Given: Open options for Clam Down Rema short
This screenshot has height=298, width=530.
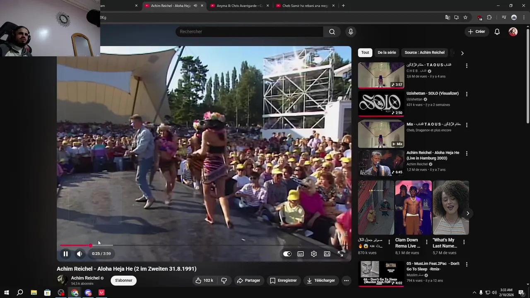Looking at the screenshot, I should coord(426,242).
